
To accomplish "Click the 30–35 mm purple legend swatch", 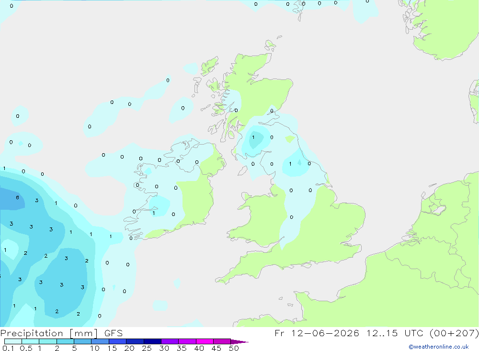I will tap(170, 341).
